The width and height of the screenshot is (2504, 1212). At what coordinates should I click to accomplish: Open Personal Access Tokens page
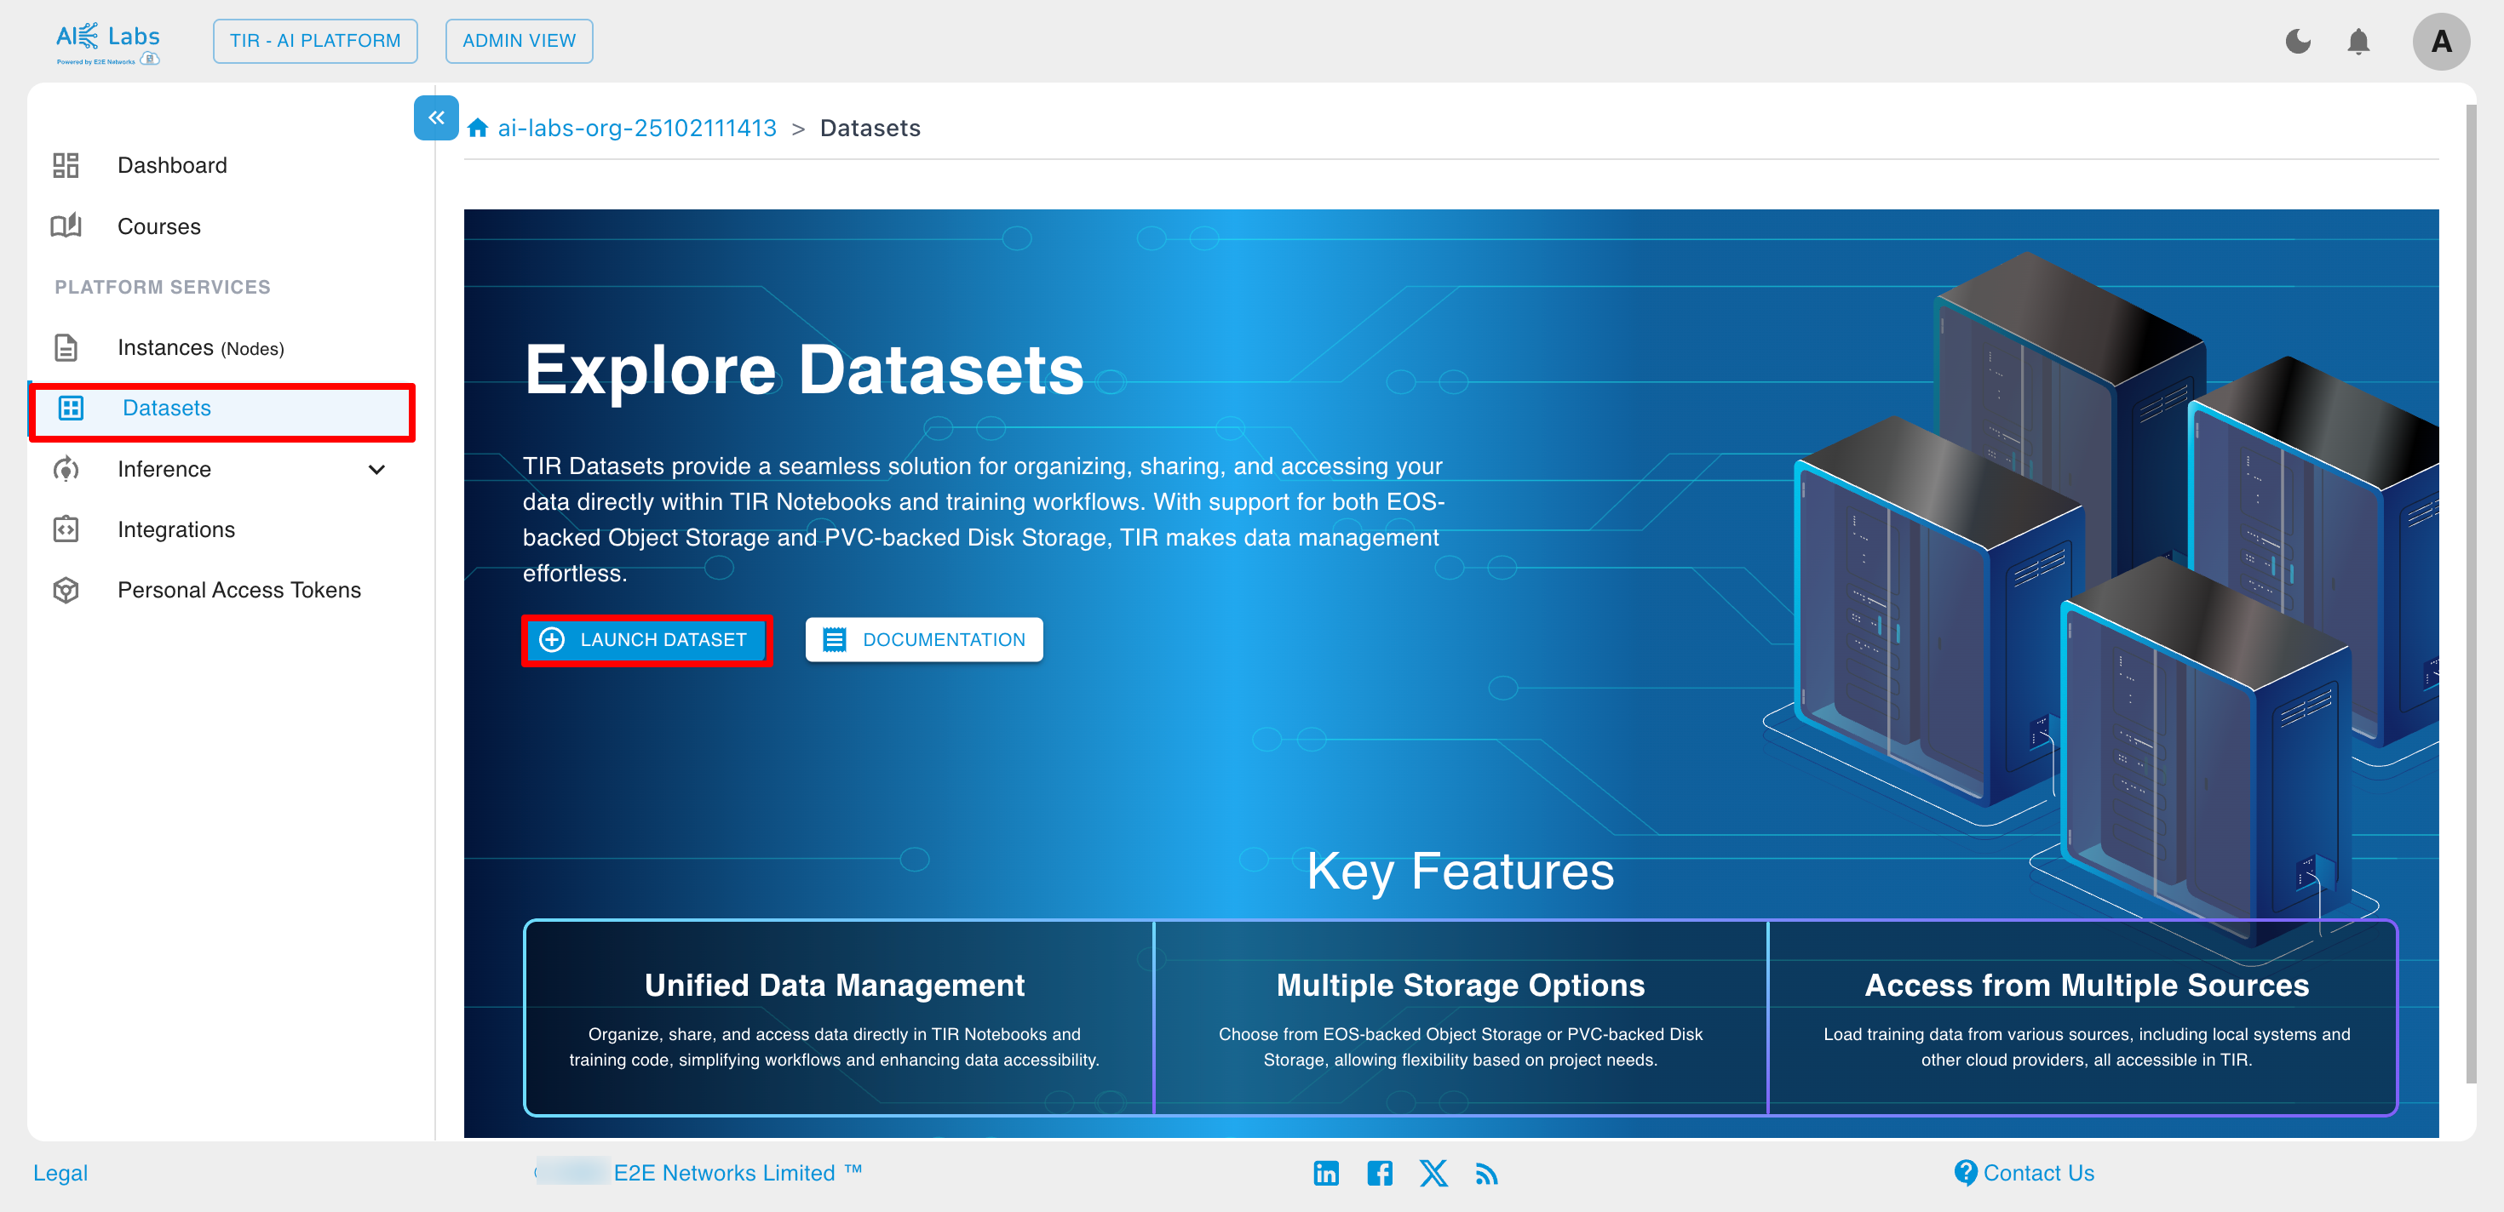[239, 590]
